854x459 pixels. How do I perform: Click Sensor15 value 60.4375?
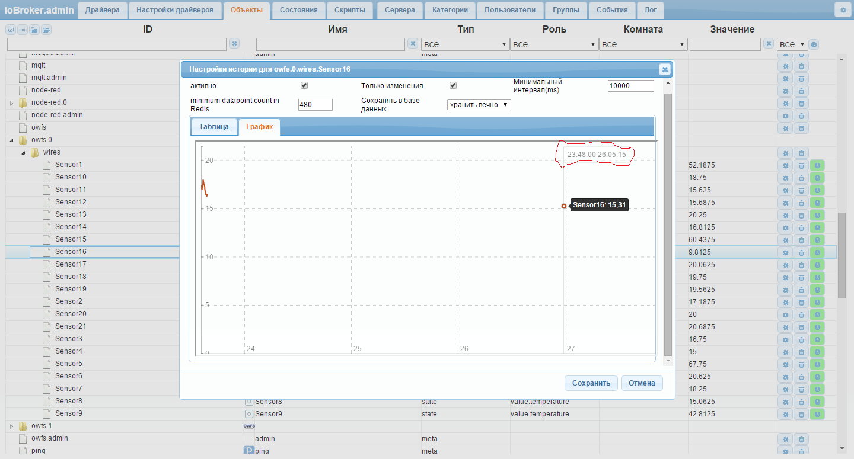(x=702, y=240)
